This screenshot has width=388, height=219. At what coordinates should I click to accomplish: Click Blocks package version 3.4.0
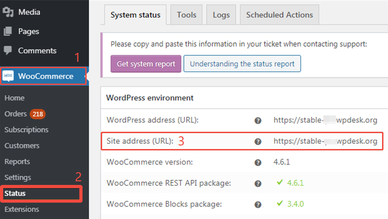295,204
